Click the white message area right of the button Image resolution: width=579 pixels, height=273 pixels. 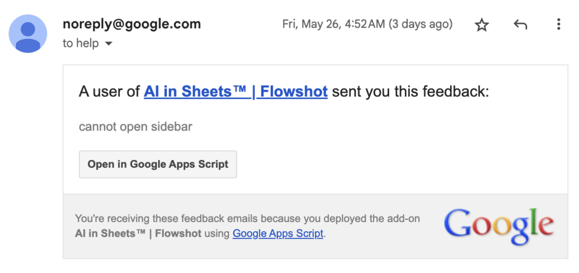[396, 164]
